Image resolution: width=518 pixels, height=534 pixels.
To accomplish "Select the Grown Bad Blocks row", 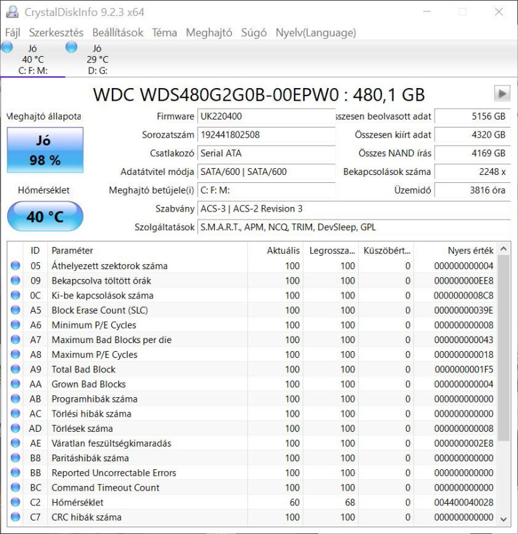I will pyautogui.click(x=252, y=384).
